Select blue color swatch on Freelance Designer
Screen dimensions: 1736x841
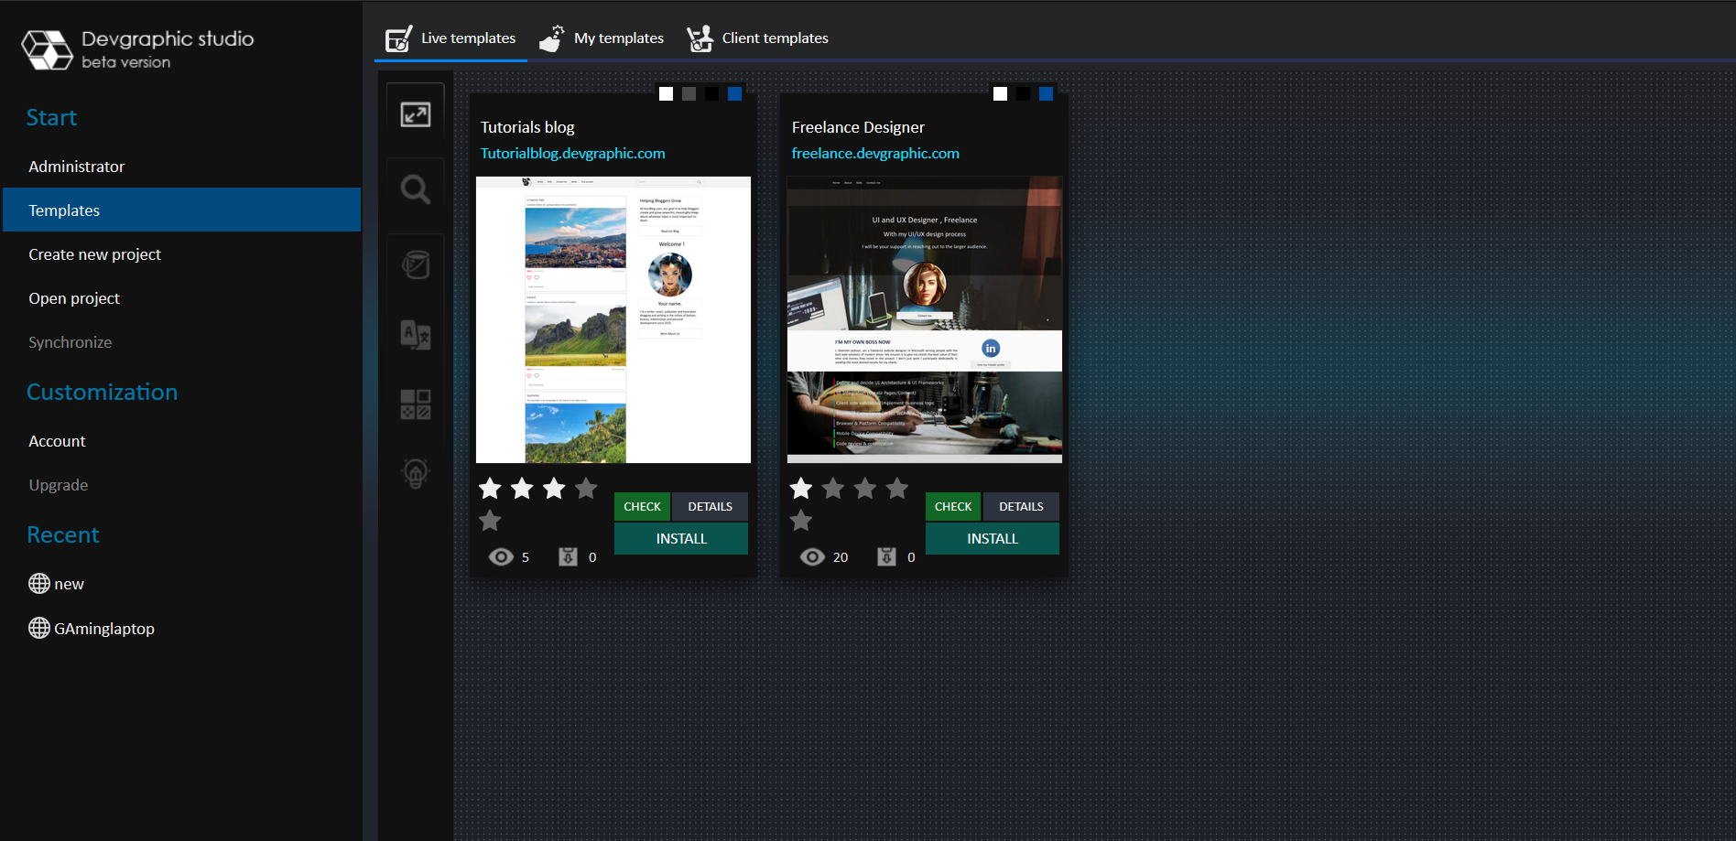pyautogui.click(x=1046, y=93)
